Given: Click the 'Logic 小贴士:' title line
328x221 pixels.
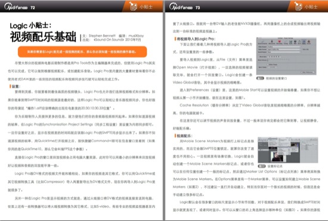Looking at the screenshot, I should tap(30, 26).
